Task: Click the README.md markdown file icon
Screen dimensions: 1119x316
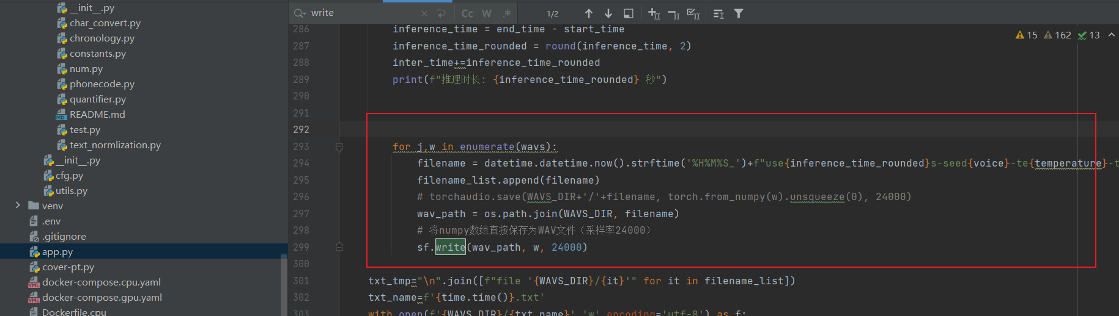Action: coord(61,115)
